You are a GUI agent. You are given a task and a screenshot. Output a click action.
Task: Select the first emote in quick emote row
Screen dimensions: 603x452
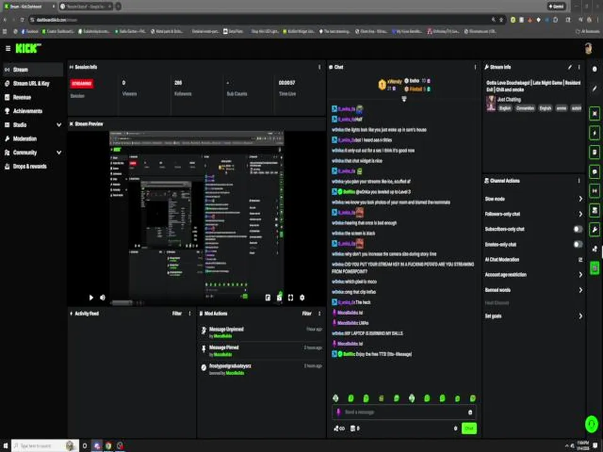coord(335,398)
